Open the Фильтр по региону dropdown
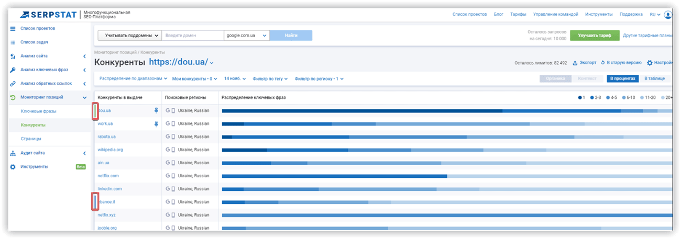The width and height of the screenshot is (681, 239). click(320, 78)
